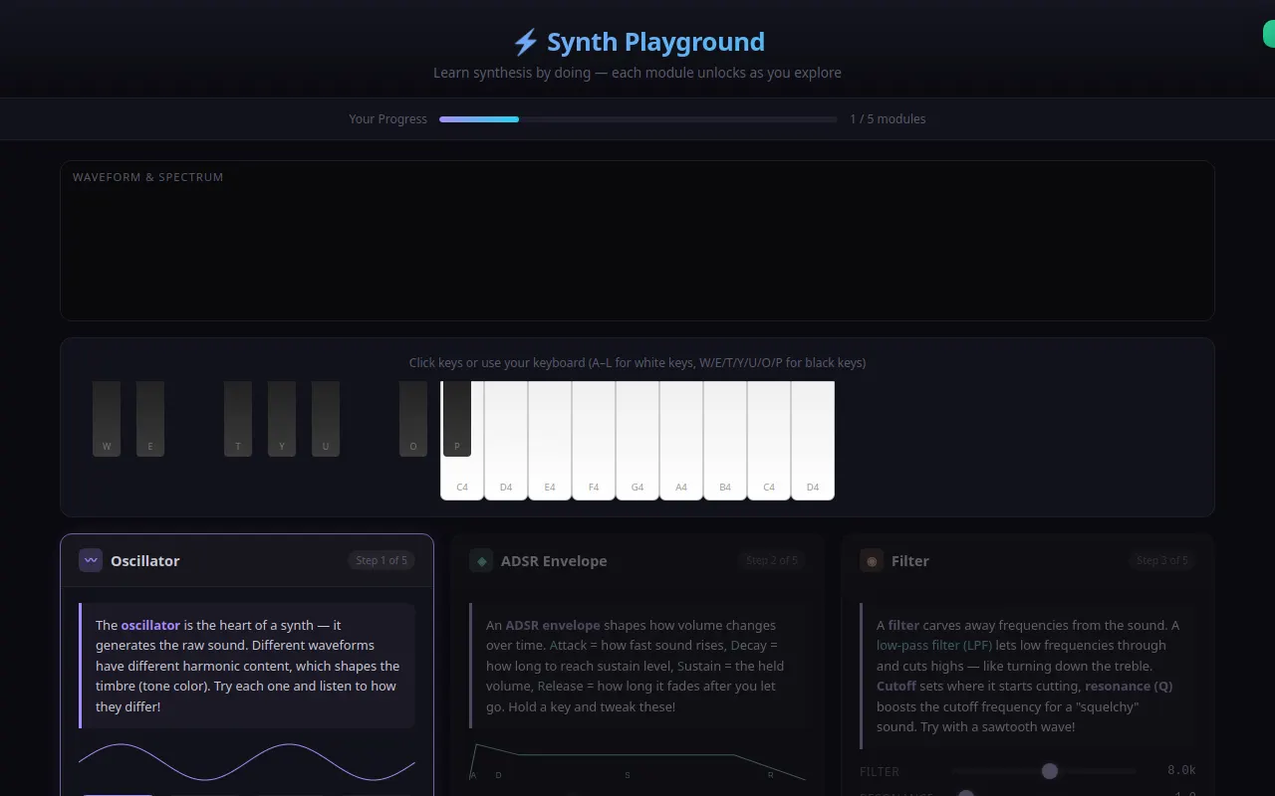1275x796 pixels.
Task: Play the F4 white piano key
Action: pyautogui.click(x=594, y=441)
